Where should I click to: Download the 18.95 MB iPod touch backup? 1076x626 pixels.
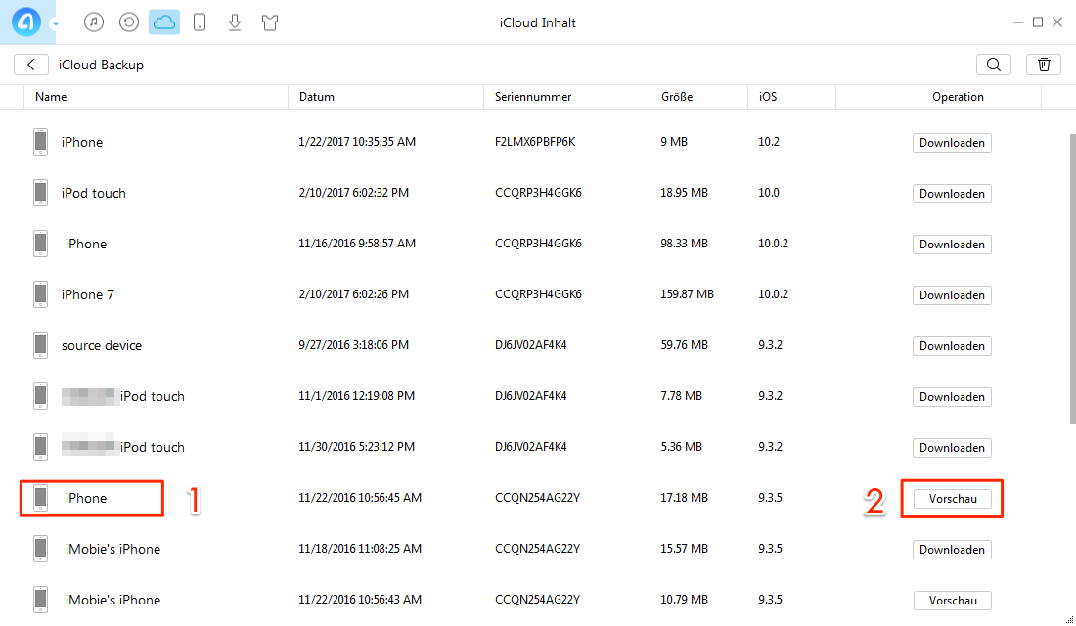pos(952,194)
